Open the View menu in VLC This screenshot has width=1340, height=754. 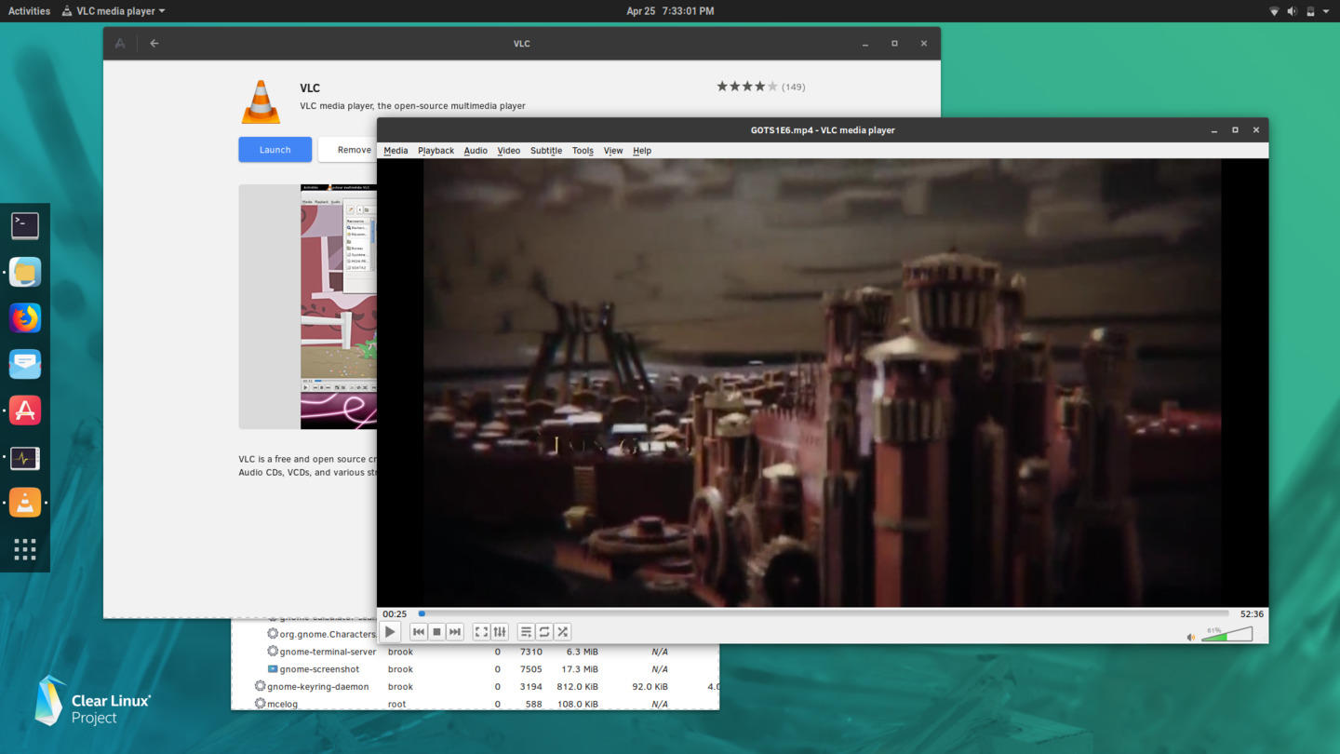[x=613, y=151]
